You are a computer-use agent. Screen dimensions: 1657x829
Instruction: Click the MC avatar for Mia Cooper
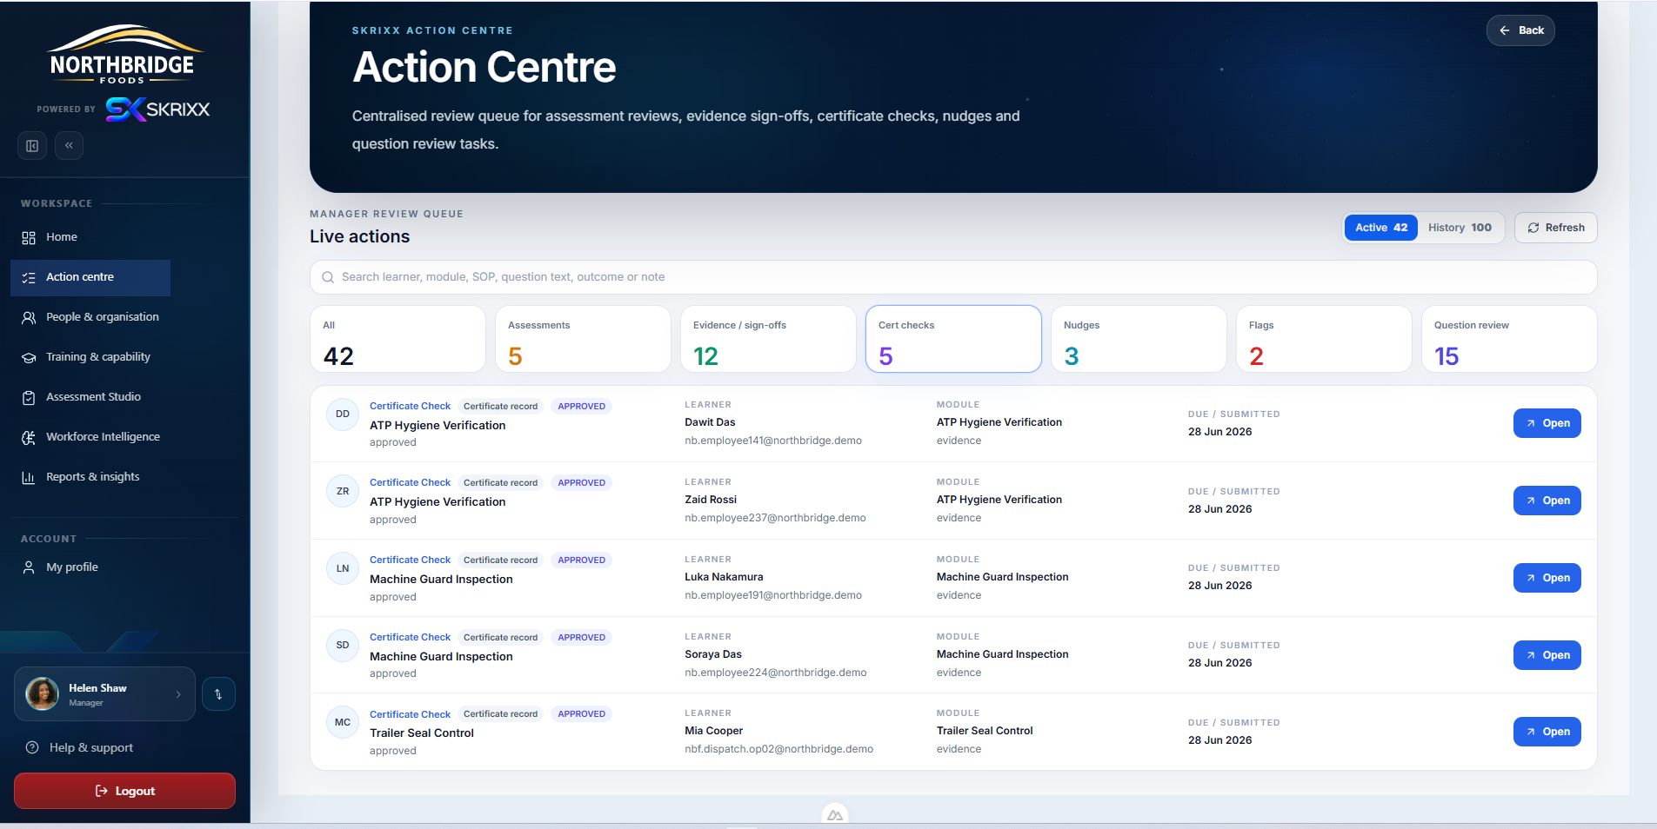point(343,723)
